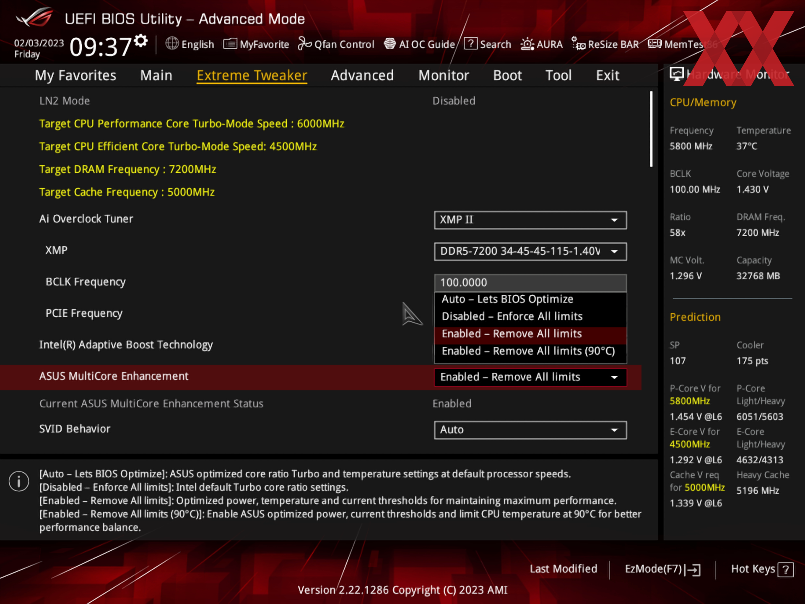Select the PCIE Frequency row label
805x604 pixels.
click(x=84, y=313)
